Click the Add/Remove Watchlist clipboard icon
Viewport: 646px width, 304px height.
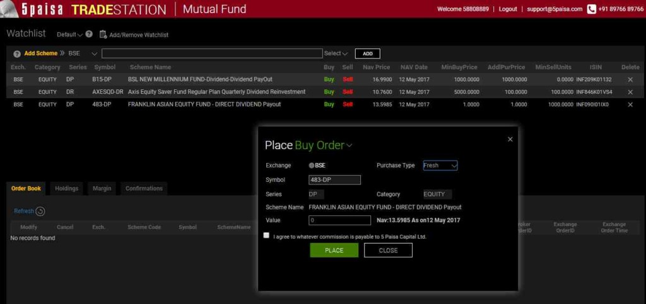(103, 35)
